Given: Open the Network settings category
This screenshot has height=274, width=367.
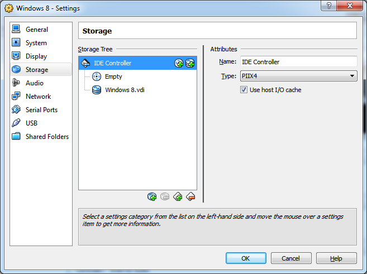Looking at the screenshot, I should tap(38, 97).
